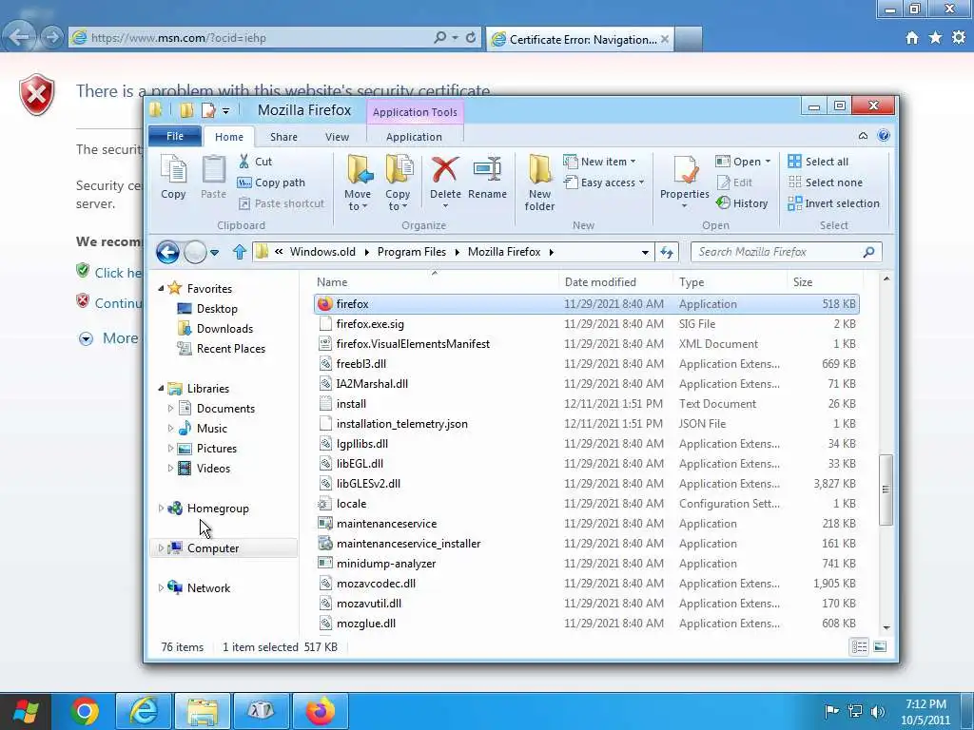Click the Action Center flag tray icon

pos(831,711)
